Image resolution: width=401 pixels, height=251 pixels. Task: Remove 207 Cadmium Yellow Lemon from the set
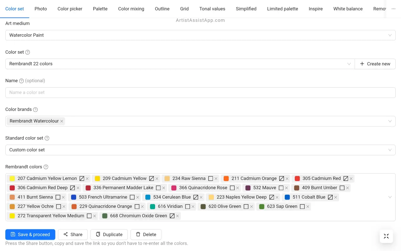(x=87, y=179)
